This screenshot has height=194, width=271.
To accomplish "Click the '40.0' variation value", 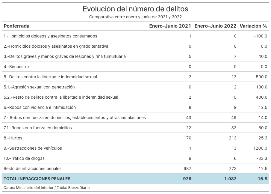I will tap(263, 56).
